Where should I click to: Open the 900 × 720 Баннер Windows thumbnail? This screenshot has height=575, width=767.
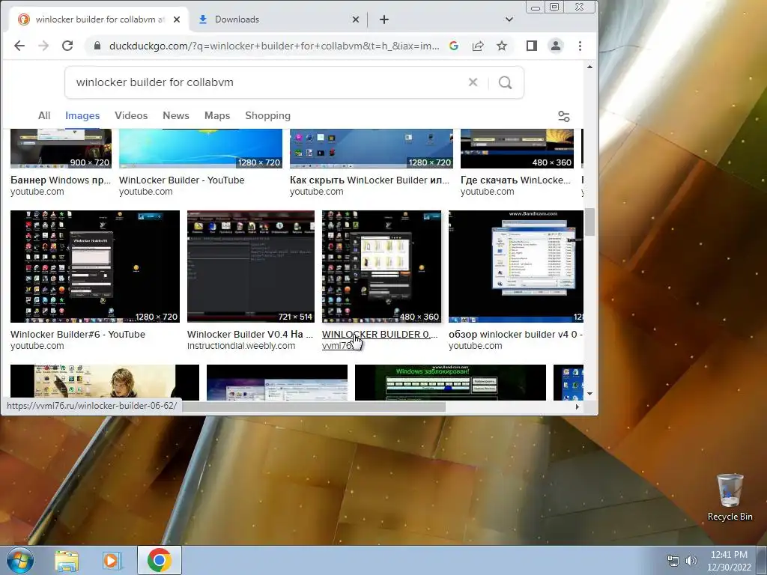(x=61, y=149)
